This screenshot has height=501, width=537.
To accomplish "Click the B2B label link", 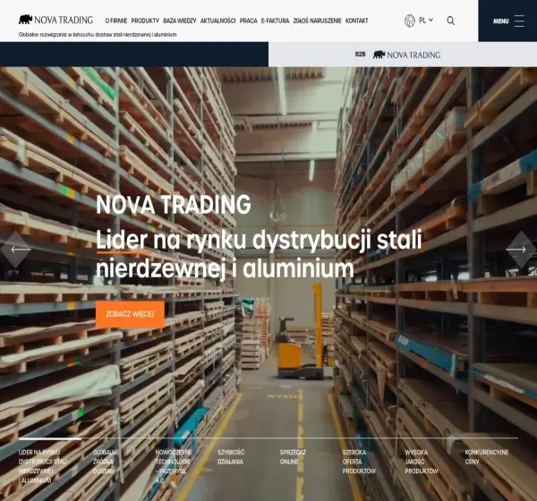I will pyautogui.click(x=360, y=54).
